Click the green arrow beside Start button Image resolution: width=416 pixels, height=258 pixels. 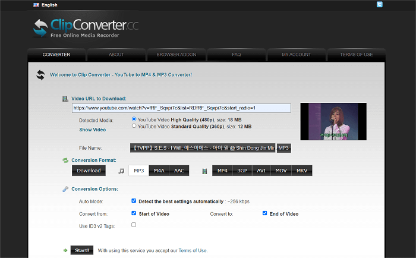65,250
